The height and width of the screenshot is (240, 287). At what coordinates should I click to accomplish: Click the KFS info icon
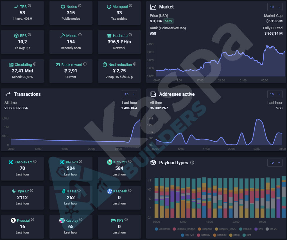click(x=126, y=219)
